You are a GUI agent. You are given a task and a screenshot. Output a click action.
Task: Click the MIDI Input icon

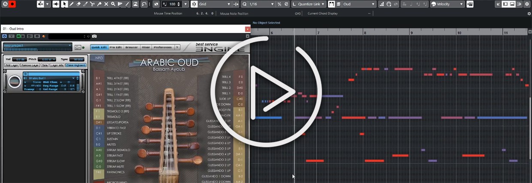tap(389, 4)
